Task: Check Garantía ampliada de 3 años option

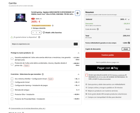Action: coord(12,59)
